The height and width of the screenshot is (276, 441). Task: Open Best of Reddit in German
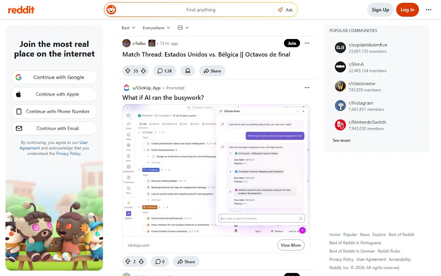pyautogui.click(x=352, y=251)
